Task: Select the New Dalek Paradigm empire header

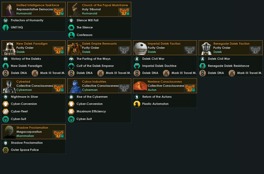Action: tap(34, 48)
